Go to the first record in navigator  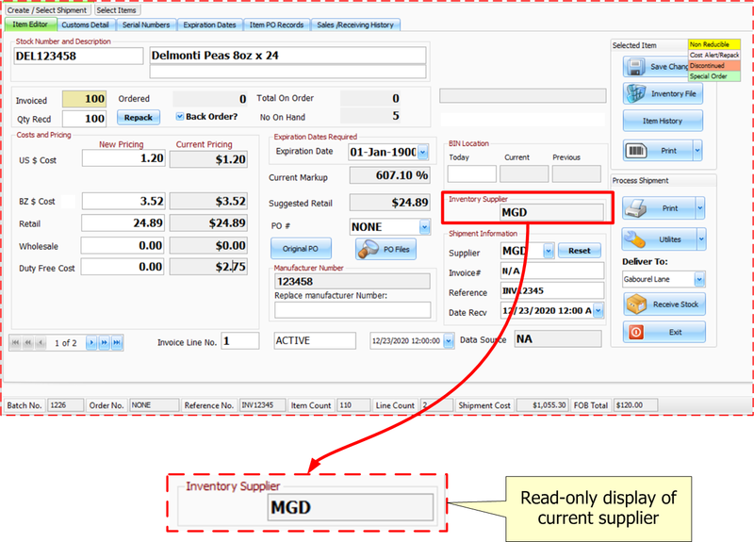point(16,342)
